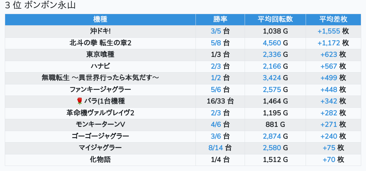The width and height of the screenshot is (366, 171).
Task: Open the 3/5 win rate link for 沖ドキ!
Action: [x=216, y=31]
